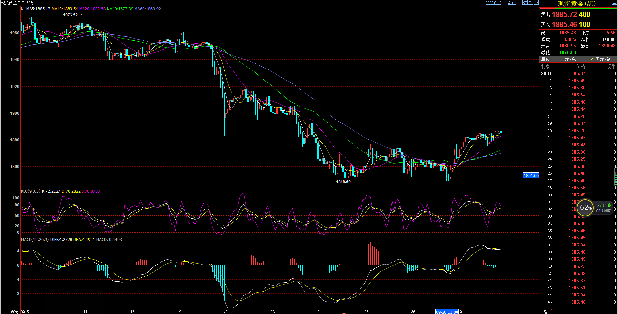Click the 09-28 11:00 time marker
Image resolution: width=618 pixels, height=314 pixels.
coord(447,312)
